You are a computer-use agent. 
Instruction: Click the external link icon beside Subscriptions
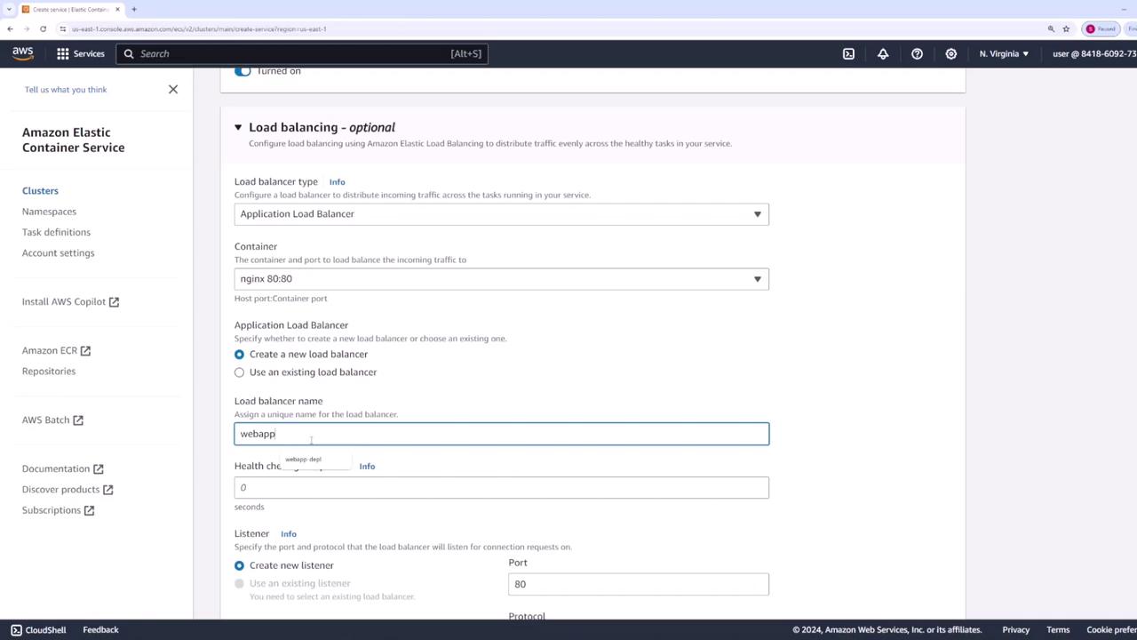click(89, 510)
